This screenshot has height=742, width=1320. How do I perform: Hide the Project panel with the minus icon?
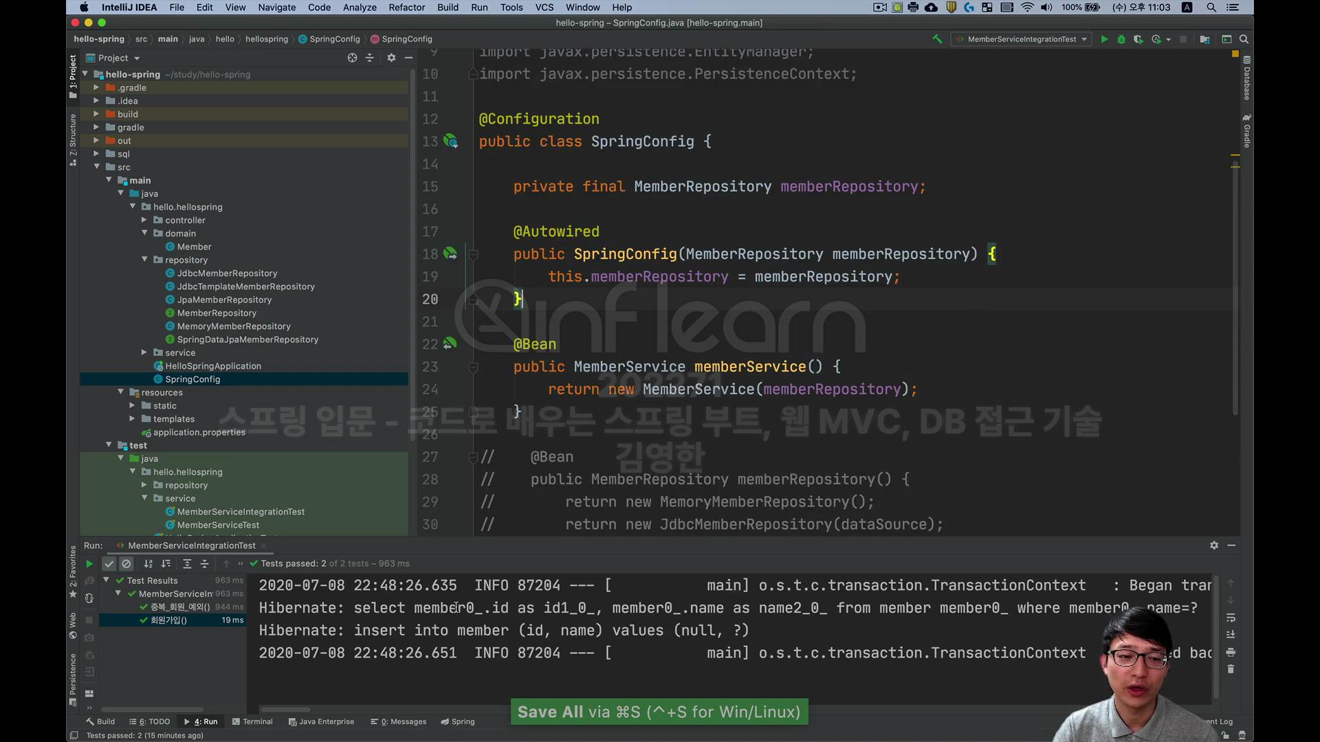pyautogui.click(x=408, y=58)
